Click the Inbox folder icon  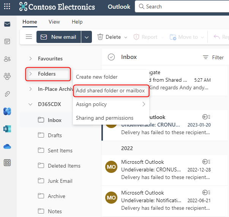(x=41, y=120)
